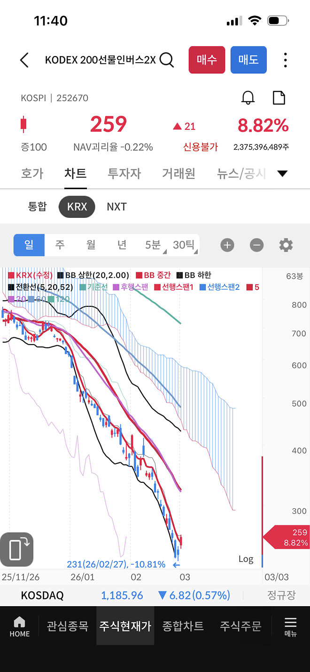Open stock search magnifier icon
The width and height of the screenshot is (310, 672).
167,60
